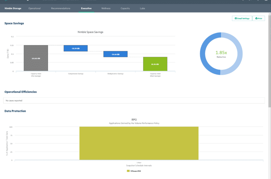Click the 'Applications Derived by the Volume Performance Policy' subtitle
Viewport: 271px width, 179px height.
134,123
